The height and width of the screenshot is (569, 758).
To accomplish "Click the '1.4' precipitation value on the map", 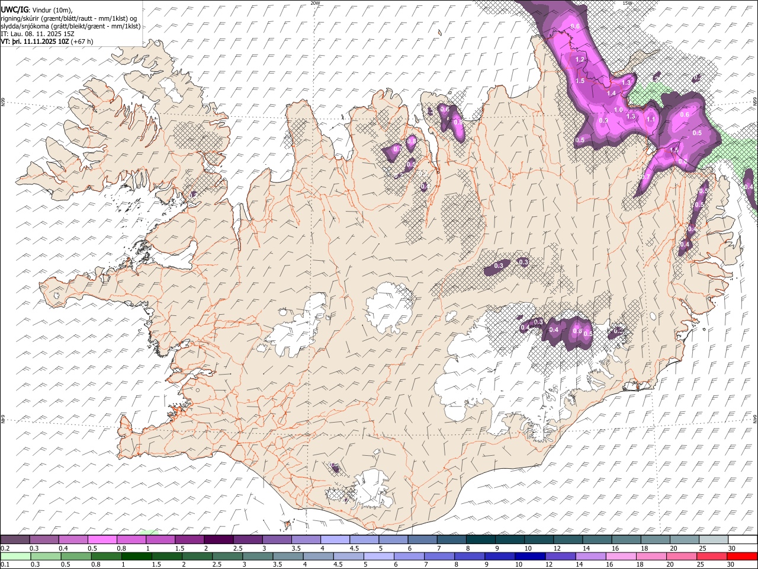I will tap(612, 93).
